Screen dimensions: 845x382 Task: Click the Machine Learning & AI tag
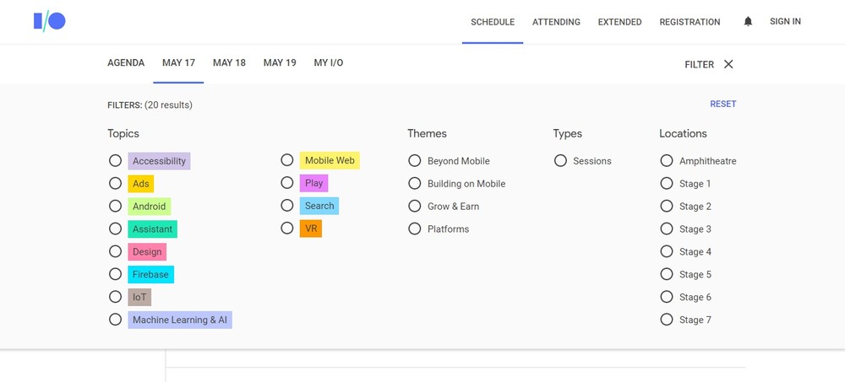180,320
